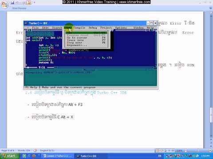The width and height of the screenshot is (213, 159).
Task: Click the EN language bar indicator in taskbar
Action: 160,156
